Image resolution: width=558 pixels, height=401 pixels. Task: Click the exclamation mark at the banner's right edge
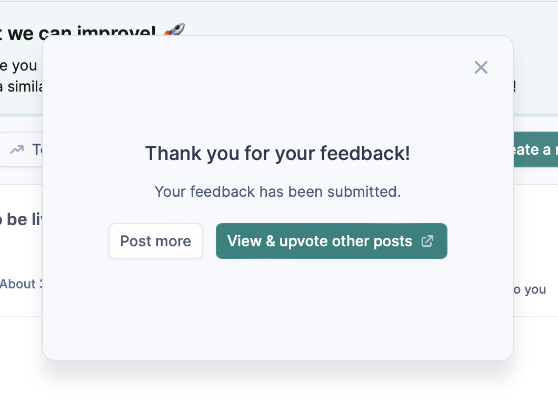pyautogui.click(x=514, y=87)
